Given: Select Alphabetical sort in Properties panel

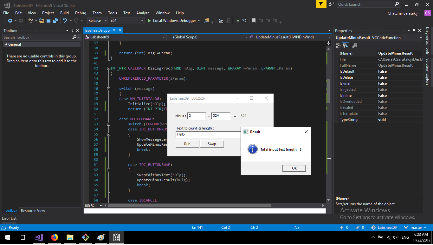Looking at the screenshot, I should coord(346,46).
